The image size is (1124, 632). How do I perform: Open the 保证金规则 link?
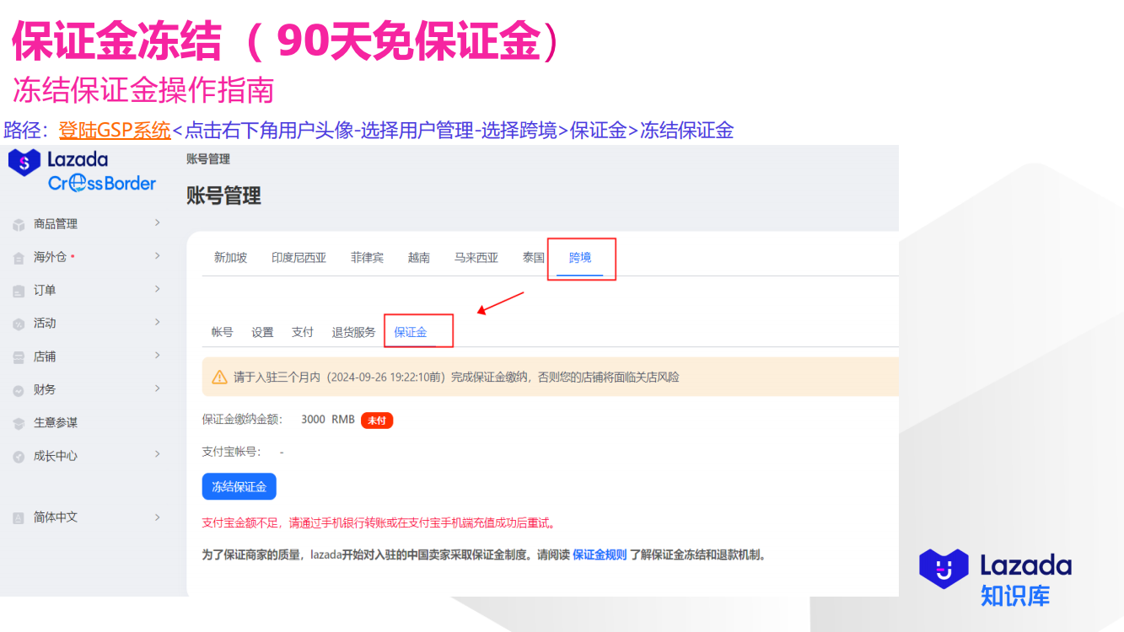(600, 554)
